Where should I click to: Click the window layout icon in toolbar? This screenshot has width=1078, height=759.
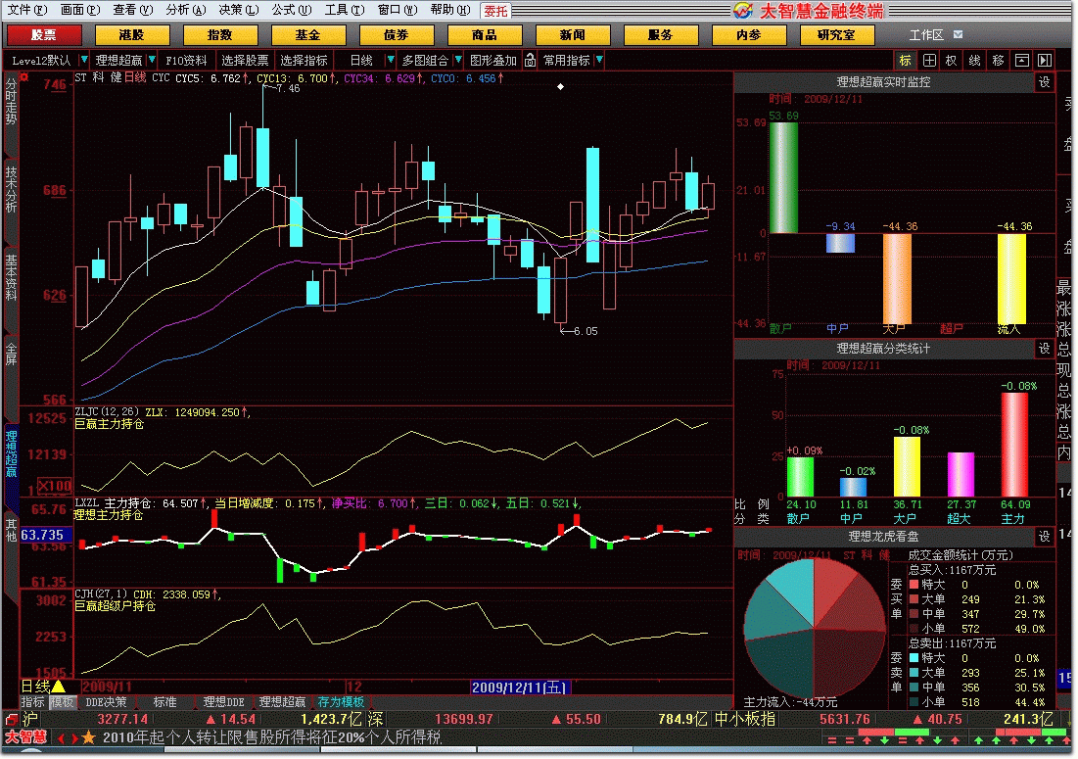click(1021, 61)
